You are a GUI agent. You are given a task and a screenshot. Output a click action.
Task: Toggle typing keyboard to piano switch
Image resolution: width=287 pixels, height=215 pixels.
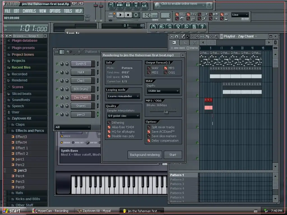pyautogui.click(x=177, y=14)
